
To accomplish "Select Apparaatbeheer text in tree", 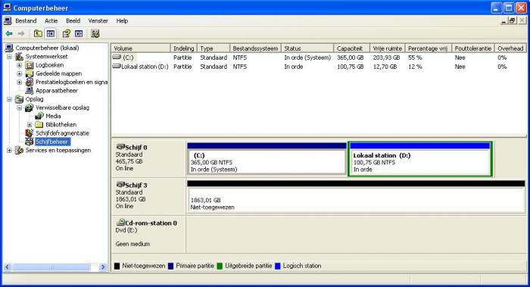I will pos(57,91).
